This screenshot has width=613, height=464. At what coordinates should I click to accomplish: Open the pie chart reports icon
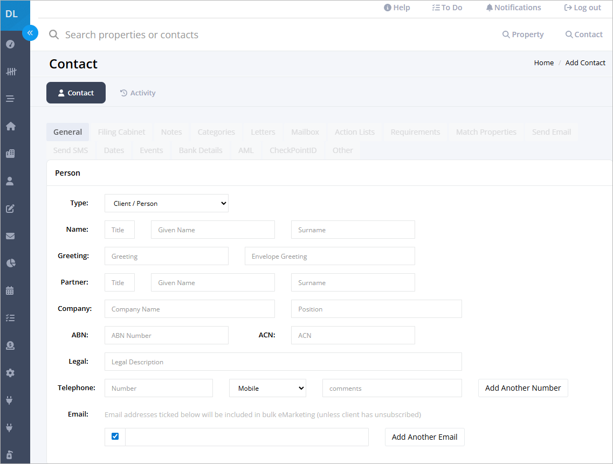[x=11, y=263]
